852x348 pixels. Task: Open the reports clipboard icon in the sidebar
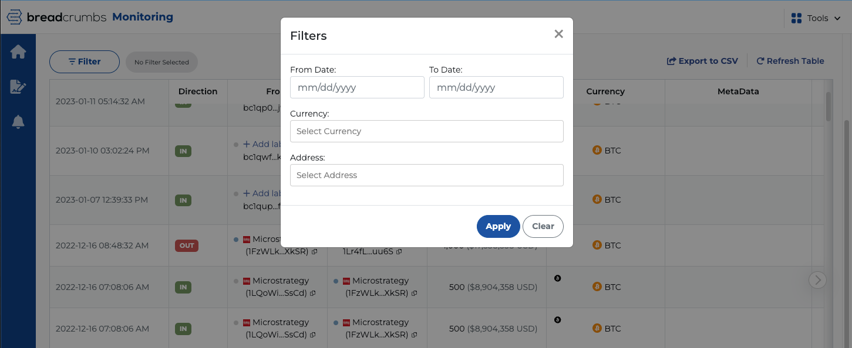pyautogui.click(x=18, y=86)
